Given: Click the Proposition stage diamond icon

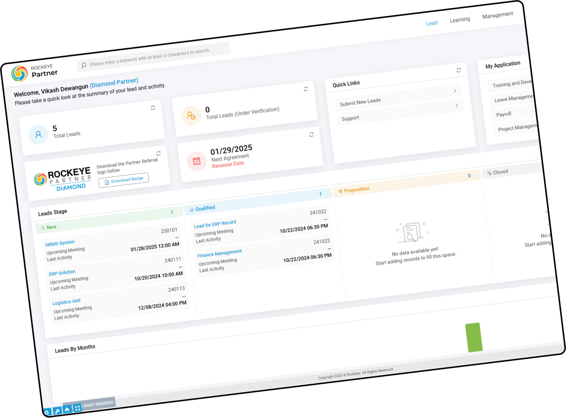Looking at the screenshot, I should coord(340,191).
